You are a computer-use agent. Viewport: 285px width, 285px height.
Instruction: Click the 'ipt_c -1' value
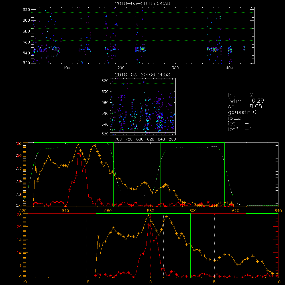[x=241, y=118]
